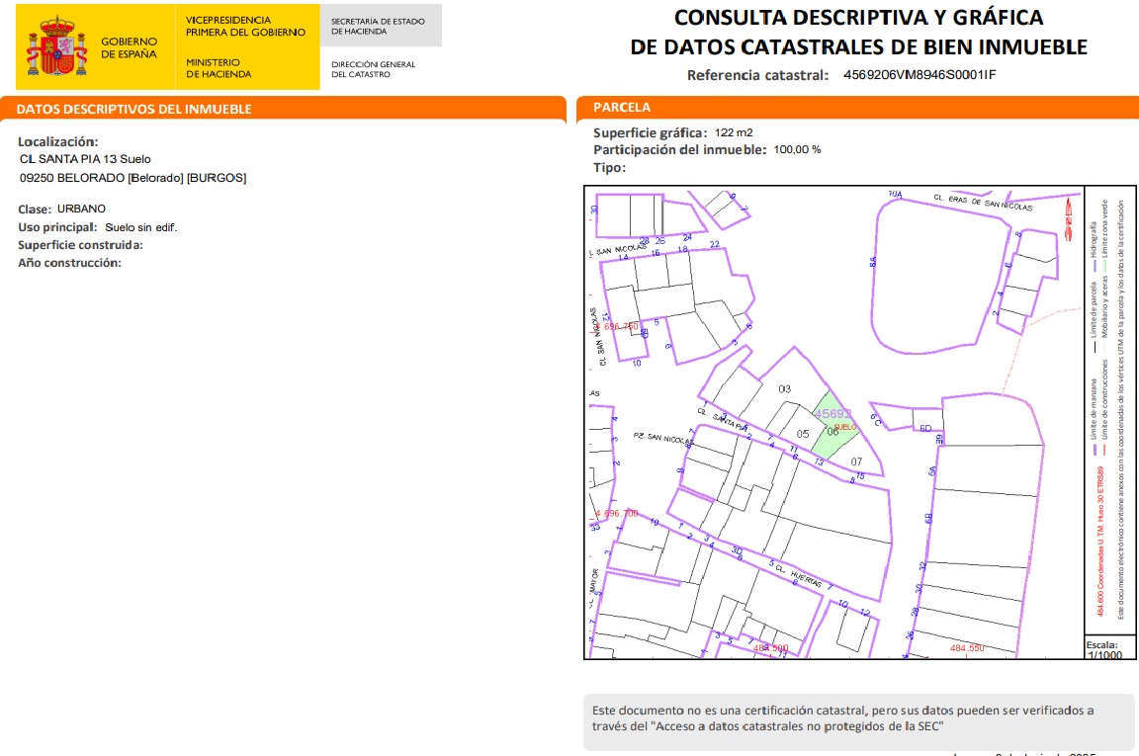The height and width of the screenshot is (756, 1139).
Task: Click the Spanish coat of arms emblem
Action: tap(56, 47)
